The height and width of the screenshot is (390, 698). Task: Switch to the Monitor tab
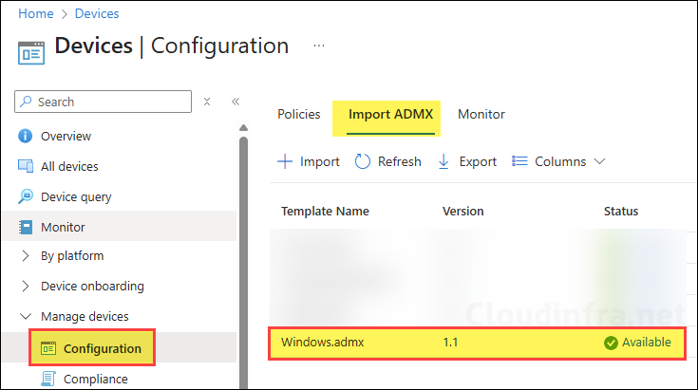[x=481, y=115]
